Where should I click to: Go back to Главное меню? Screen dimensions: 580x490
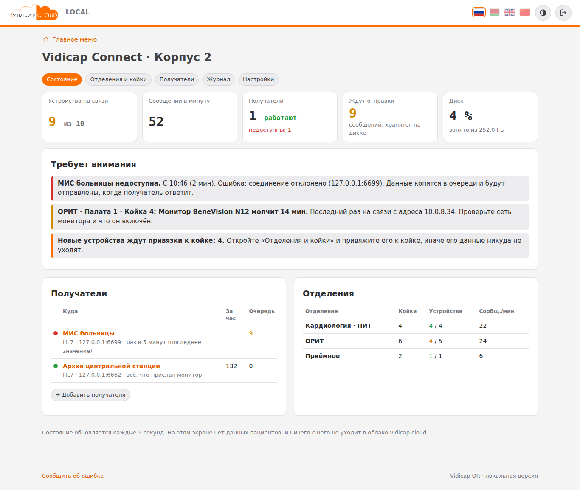coord(70,39)
